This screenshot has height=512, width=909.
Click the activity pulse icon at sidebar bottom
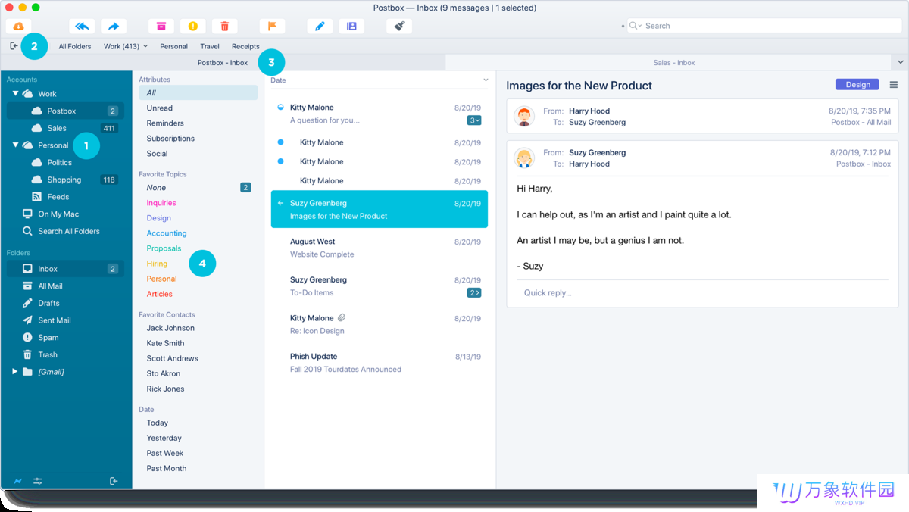point(17,481)
